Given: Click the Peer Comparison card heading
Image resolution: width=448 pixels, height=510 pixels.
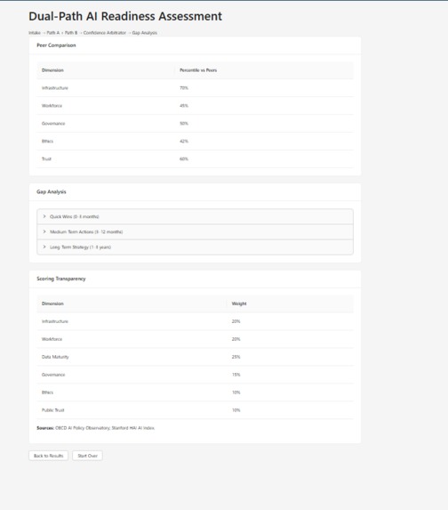Looking at the screenshot, I should click(x=56, y=45).
